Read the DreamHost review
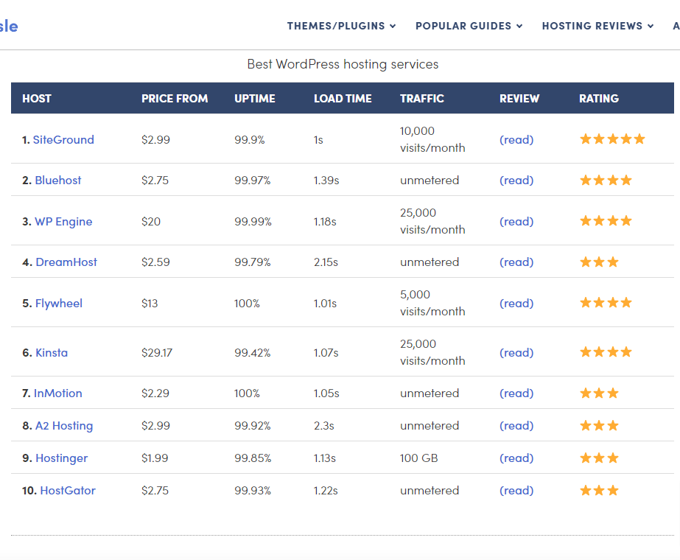Image resolution: width=680 pixels, height=560 pixels. [x=516, y=262]
